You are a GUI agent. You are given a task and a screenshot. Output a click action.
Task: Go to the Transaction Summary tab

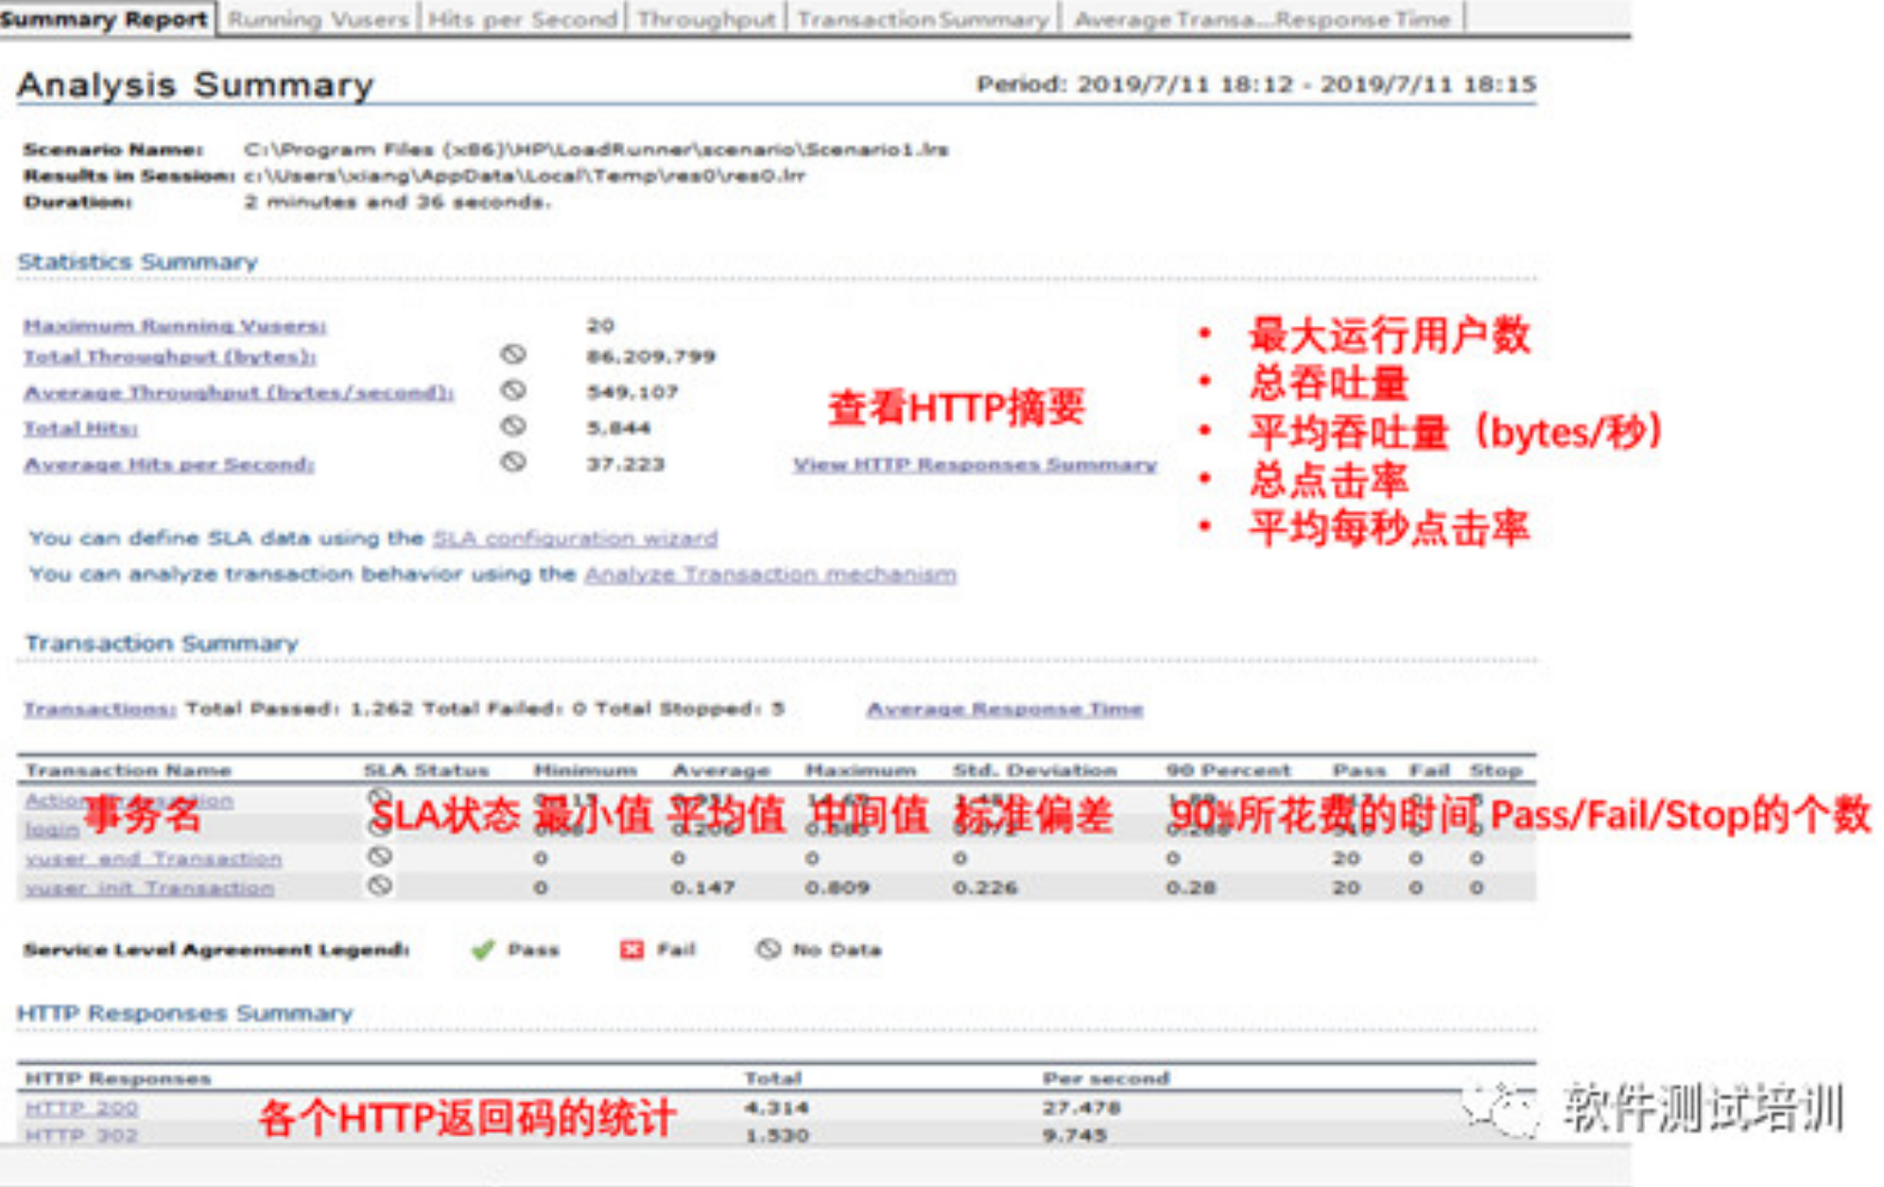(x=923, y=19)
